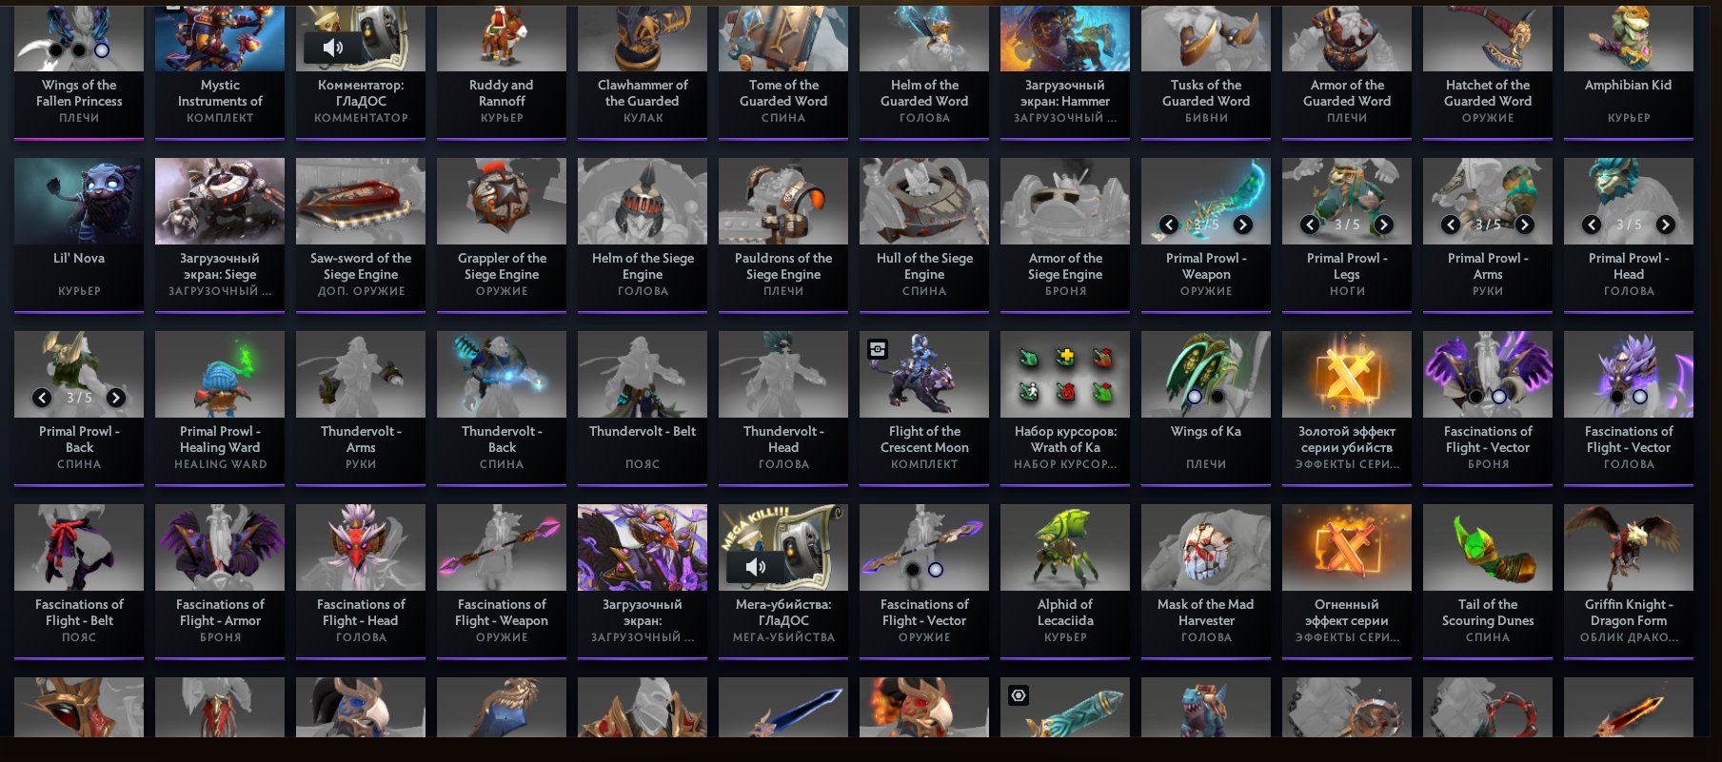The image size is (1722, 762).
Task: Open Mask of the Mad Harvester item
Action: coord(1206,581)
